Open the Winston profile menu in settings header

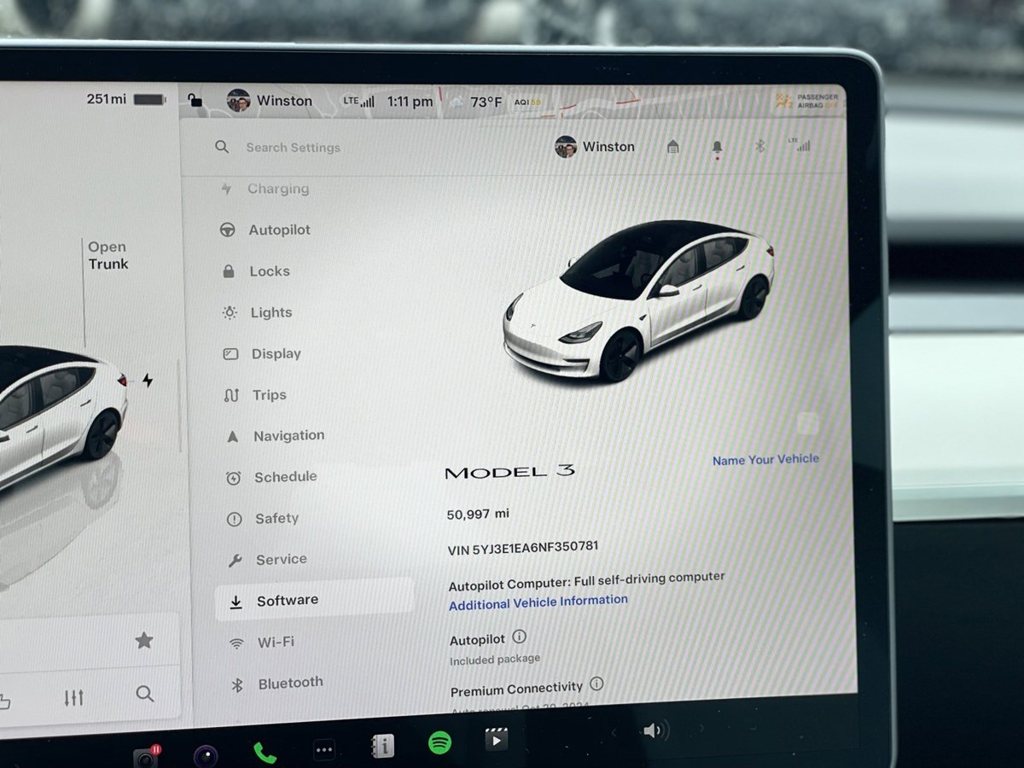pyautogui.click(x=595, y=147)
